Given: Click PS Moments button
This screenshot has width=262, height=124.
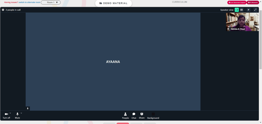Looking at the screenshot, I should point(253,3).
